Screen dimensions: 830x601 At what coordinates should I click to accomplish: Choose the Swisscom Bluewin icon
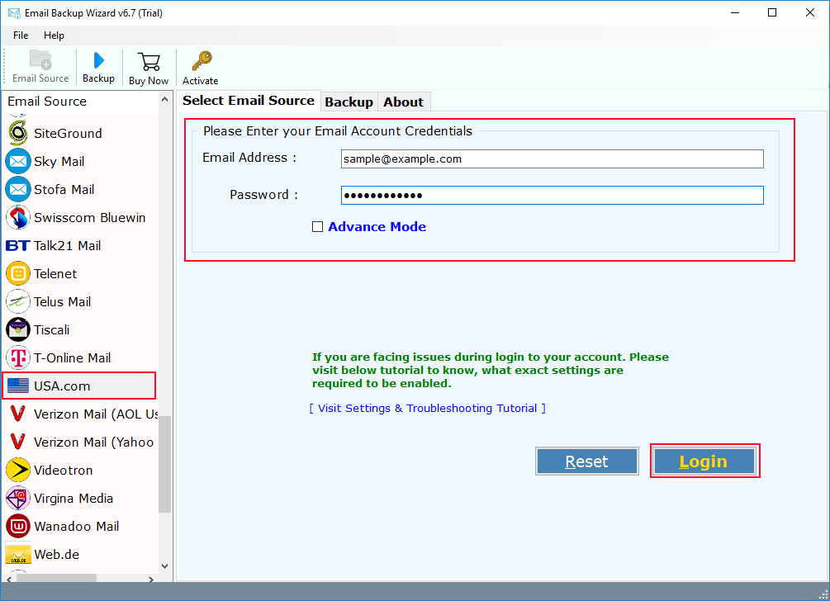click(x=18, y=217)
